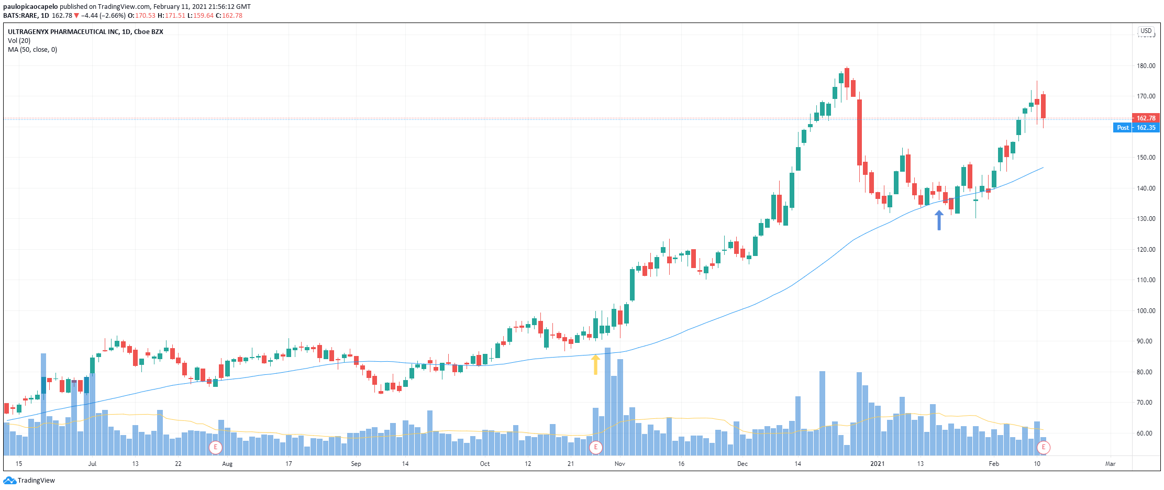Click the C:162.78 close value

tap(229, 16)
